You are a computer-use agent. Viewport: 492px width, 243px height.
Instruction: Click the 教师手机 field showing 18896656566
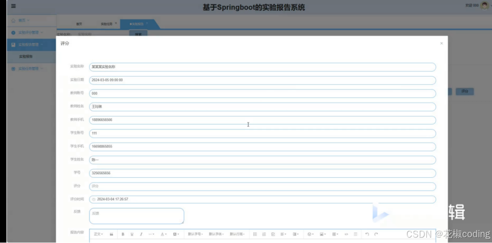point(262,120)
